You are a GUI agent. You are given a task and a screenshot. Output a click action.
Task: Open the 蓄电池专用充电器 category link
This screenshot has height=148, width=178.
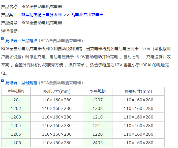click(87, 15)
